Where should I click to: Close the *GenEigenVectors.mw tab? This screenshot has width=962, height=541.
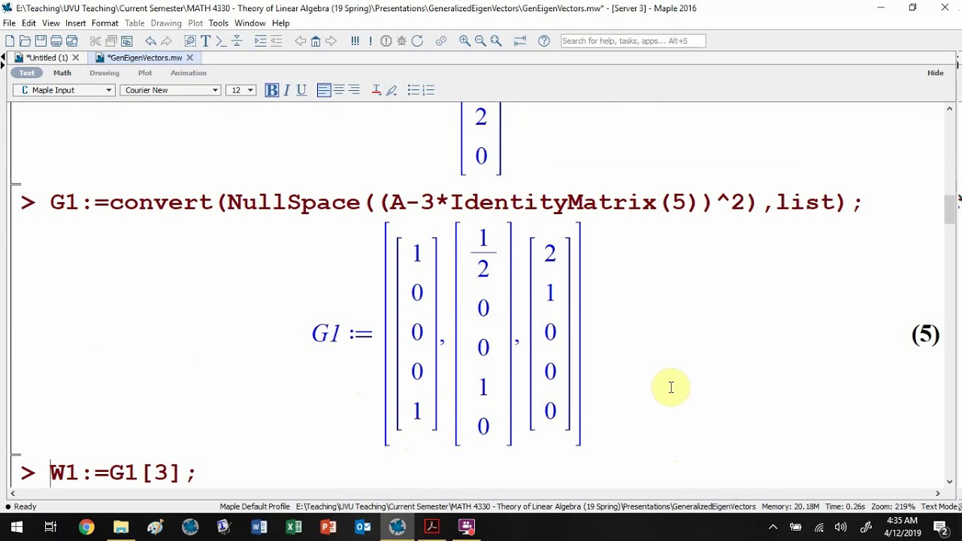(189, 58)
